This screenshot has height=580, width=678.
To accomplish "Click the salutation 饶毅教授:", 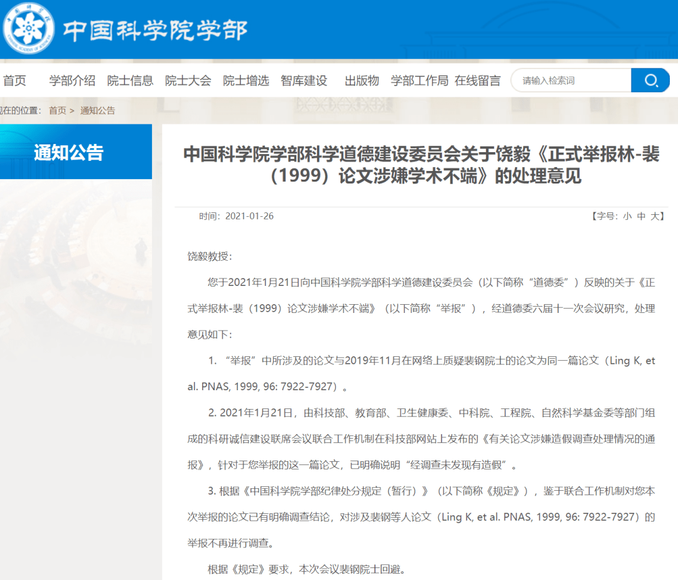I will (210, 256).
